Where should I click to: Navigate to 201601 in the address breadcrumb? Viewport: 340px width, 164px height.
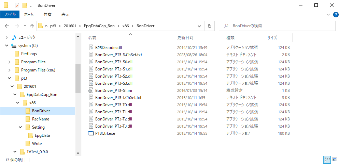70,26
